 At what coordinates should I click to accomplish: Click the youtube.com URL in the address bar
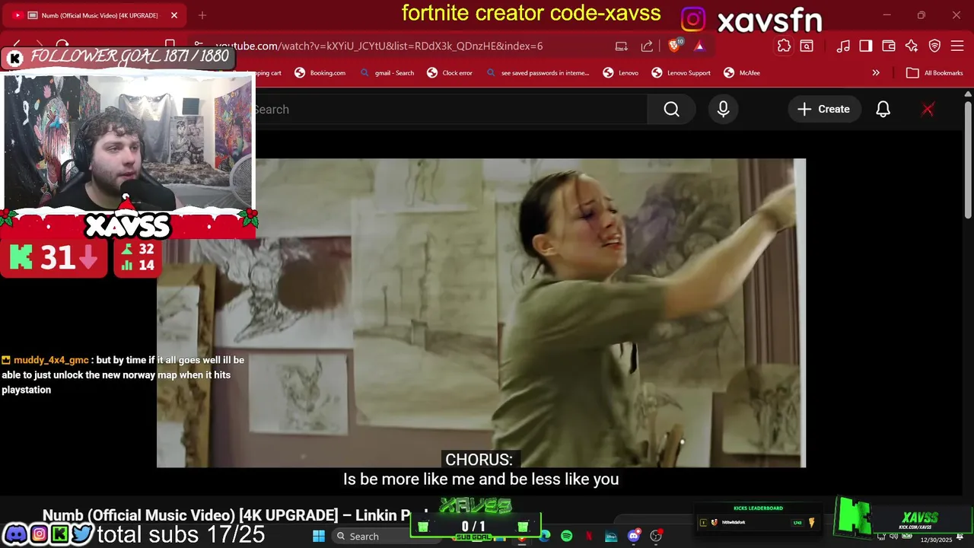(x=379, y=46)
